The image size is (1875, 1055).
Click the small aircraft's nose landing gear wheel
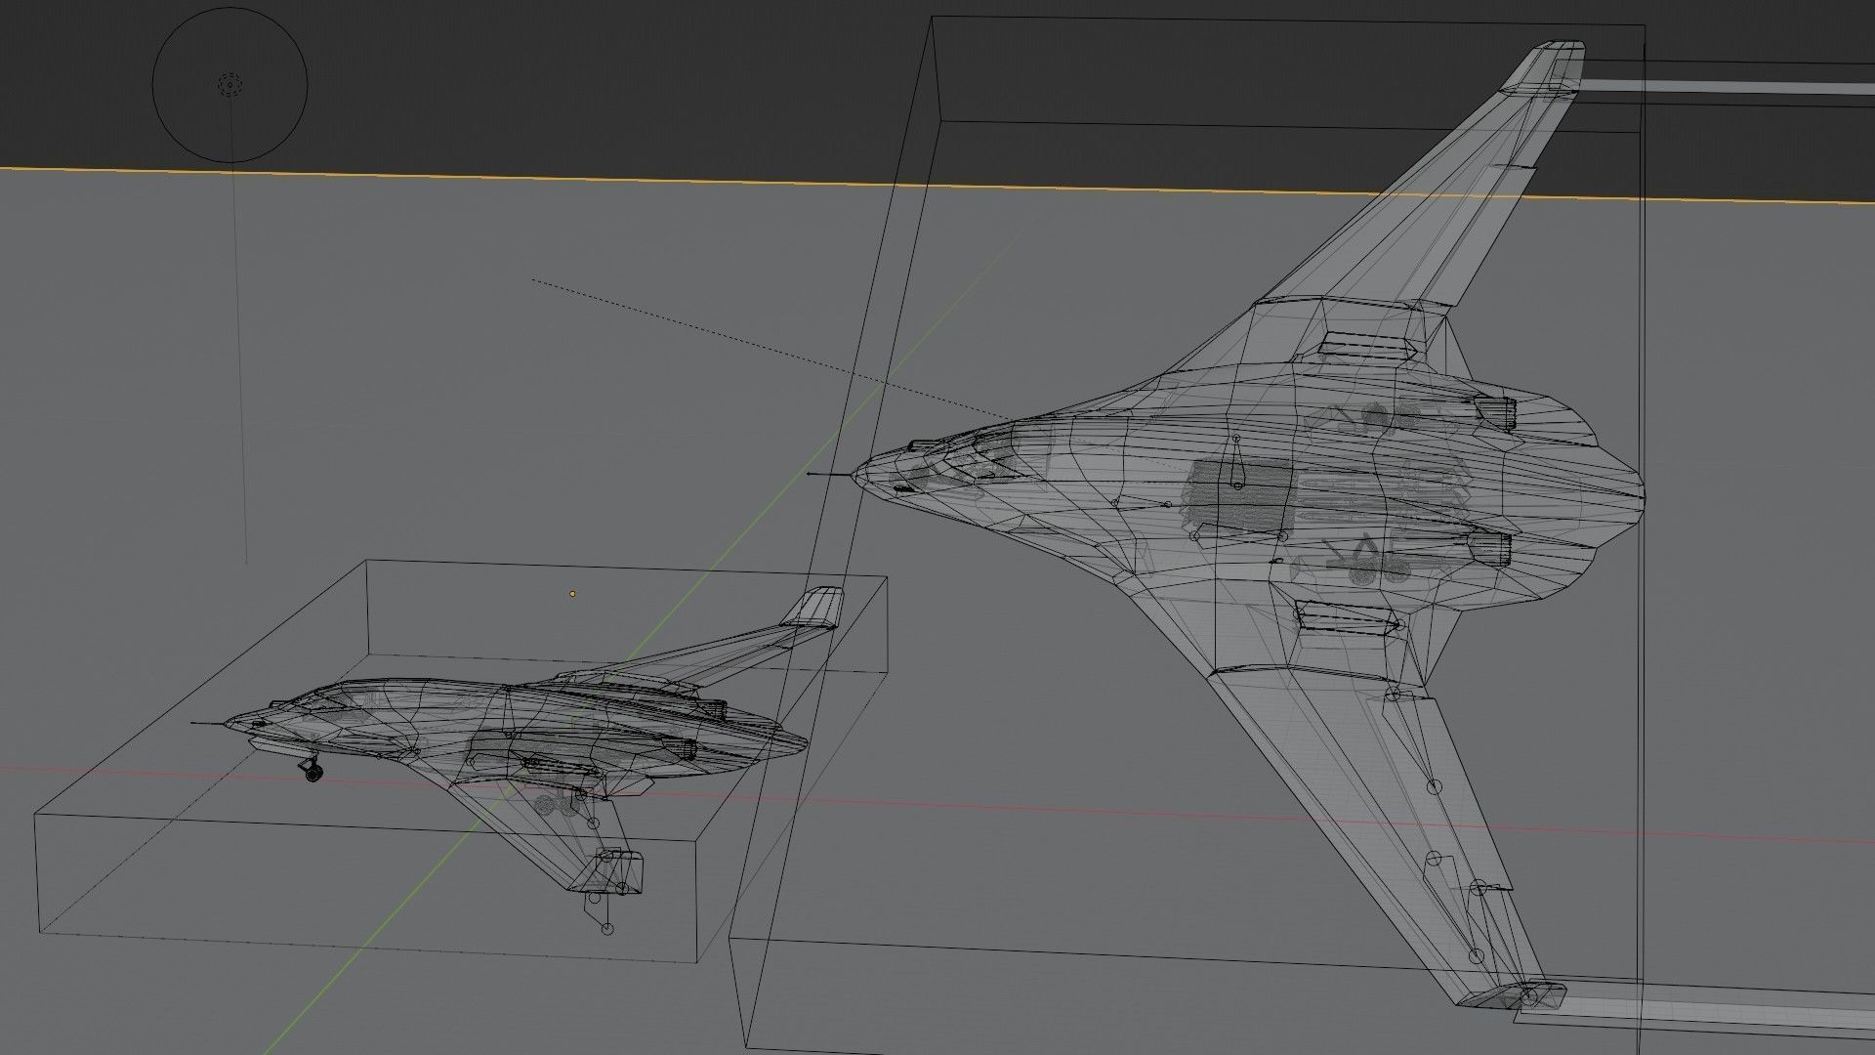point(312,774)
